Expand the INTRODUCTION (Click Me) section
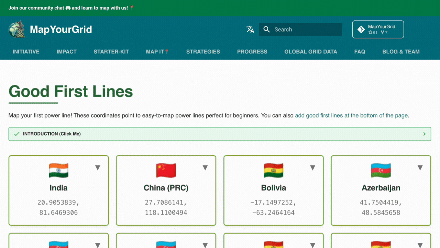Viewport: 440px width, 248px height. click(220, 134)
